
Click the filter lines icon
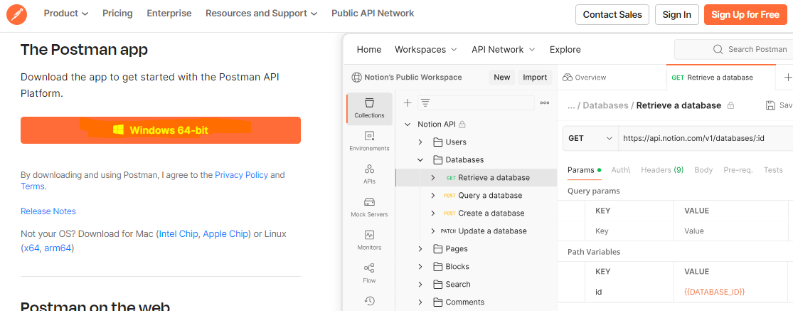pyautogui.click(x=425, y=102)
